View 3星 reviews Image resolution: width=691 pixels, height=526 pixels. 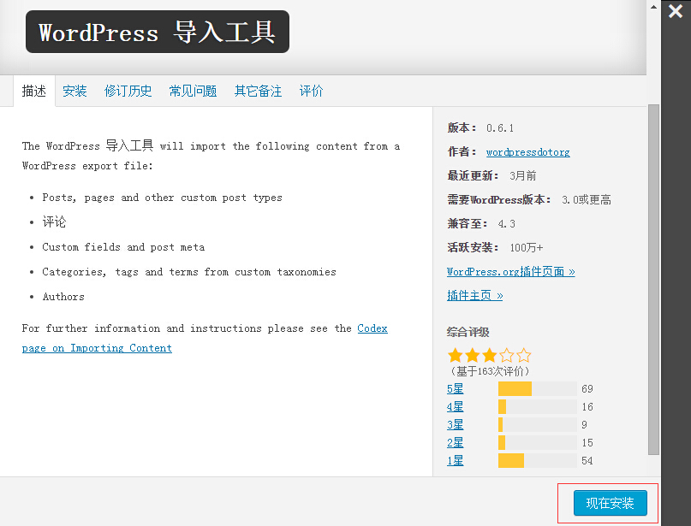(456, 425)
